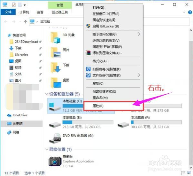Click the forward navigation arrow
Image resolution: width=193 pixels, height=176 pixels.
(14, 22)
